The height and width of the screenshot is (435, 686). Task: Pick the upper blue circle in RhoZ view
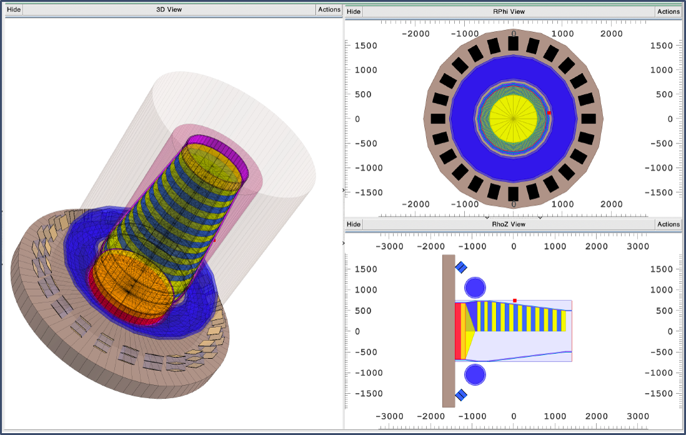pyautogui.click(x=475, y=287)
